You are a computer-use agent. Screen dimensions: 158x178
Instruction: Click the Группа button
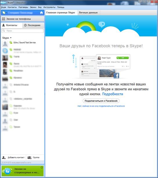35,157
